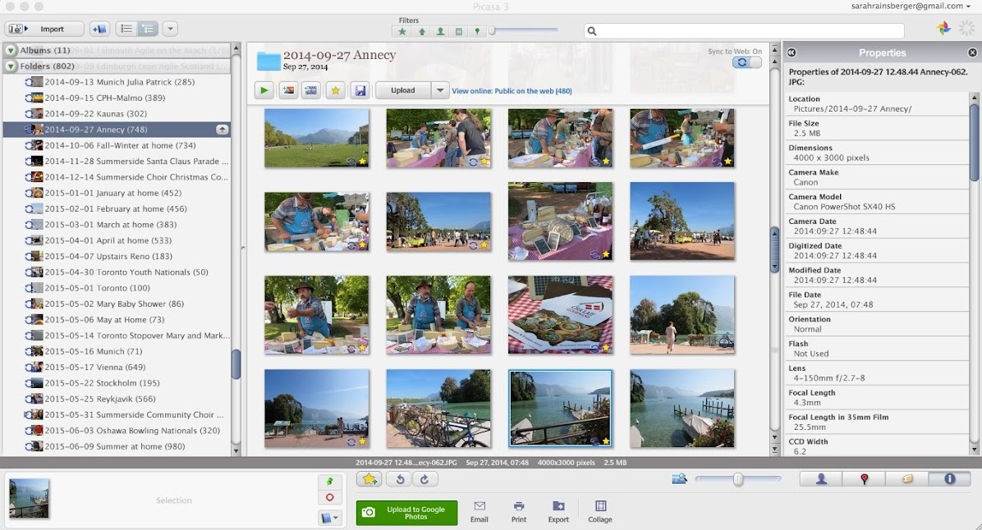
Task: Create a Collage from the selection
Action: 600,511
